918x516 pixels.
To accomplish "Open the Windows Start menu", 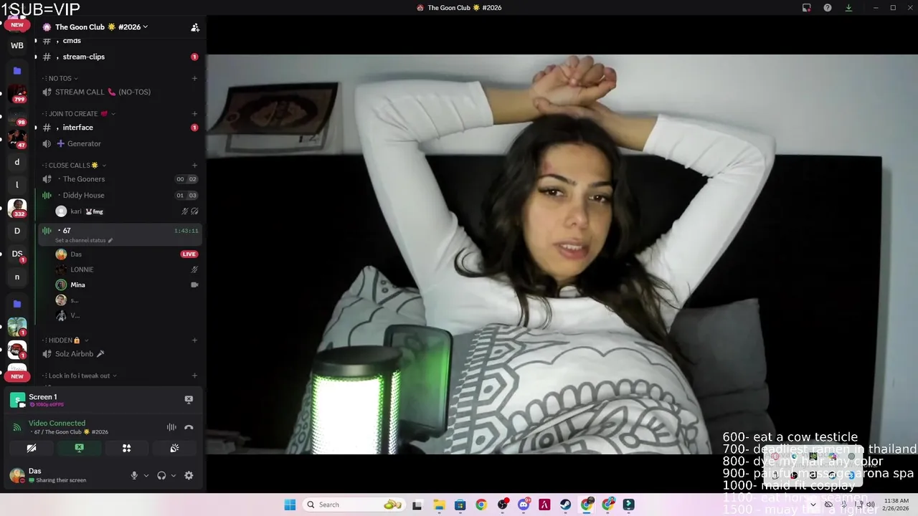I will 290,505.
